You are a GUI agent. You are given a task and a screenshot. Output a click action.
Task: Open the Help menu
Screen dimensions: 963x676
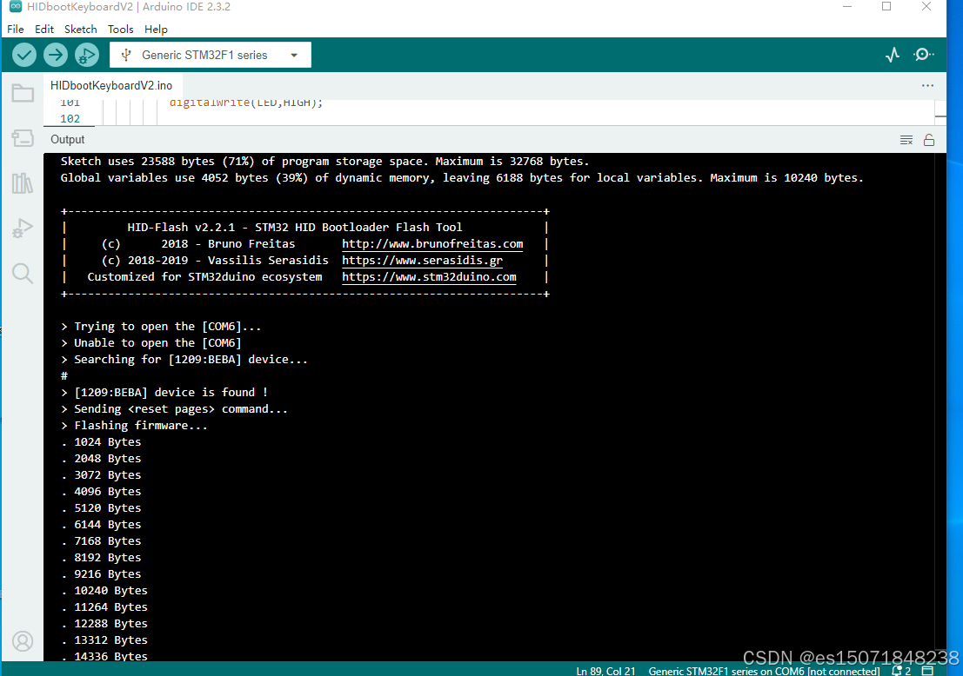[156, 30]
